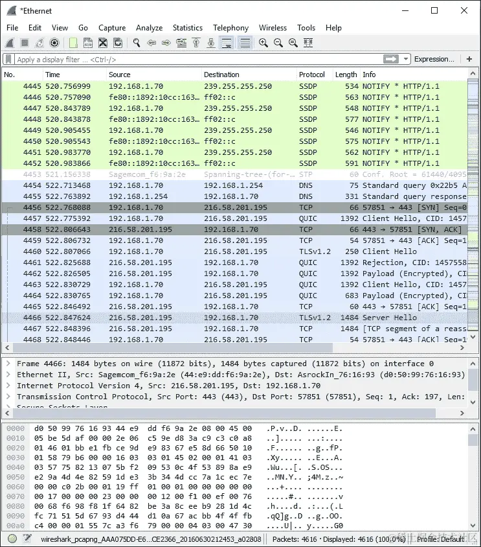Viewport: 481px width, 547px height.
Task: Restart the current capture
Action: (39, 43)
